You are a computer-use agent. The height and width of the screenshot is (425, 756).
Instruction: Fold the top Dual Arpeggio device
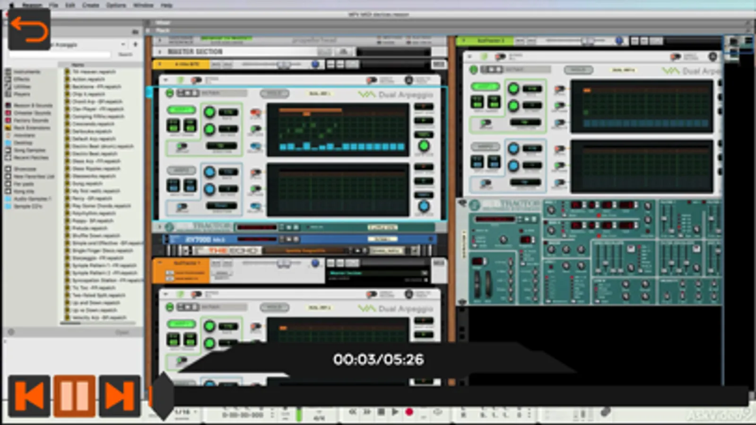pos(165,80)
